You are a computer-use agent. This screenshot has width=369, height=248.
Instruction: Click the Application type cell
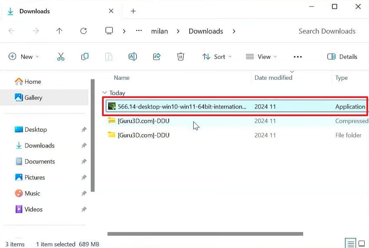coord(350,107)
